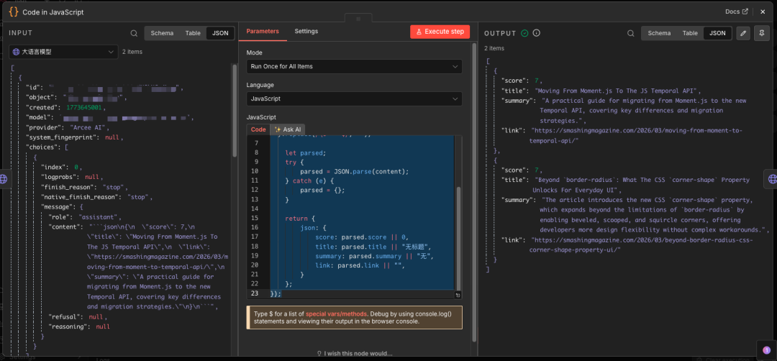Open the Mode dropdown
Image resolution: width=777 pixels, height=361 pixels.
[354, 66]
